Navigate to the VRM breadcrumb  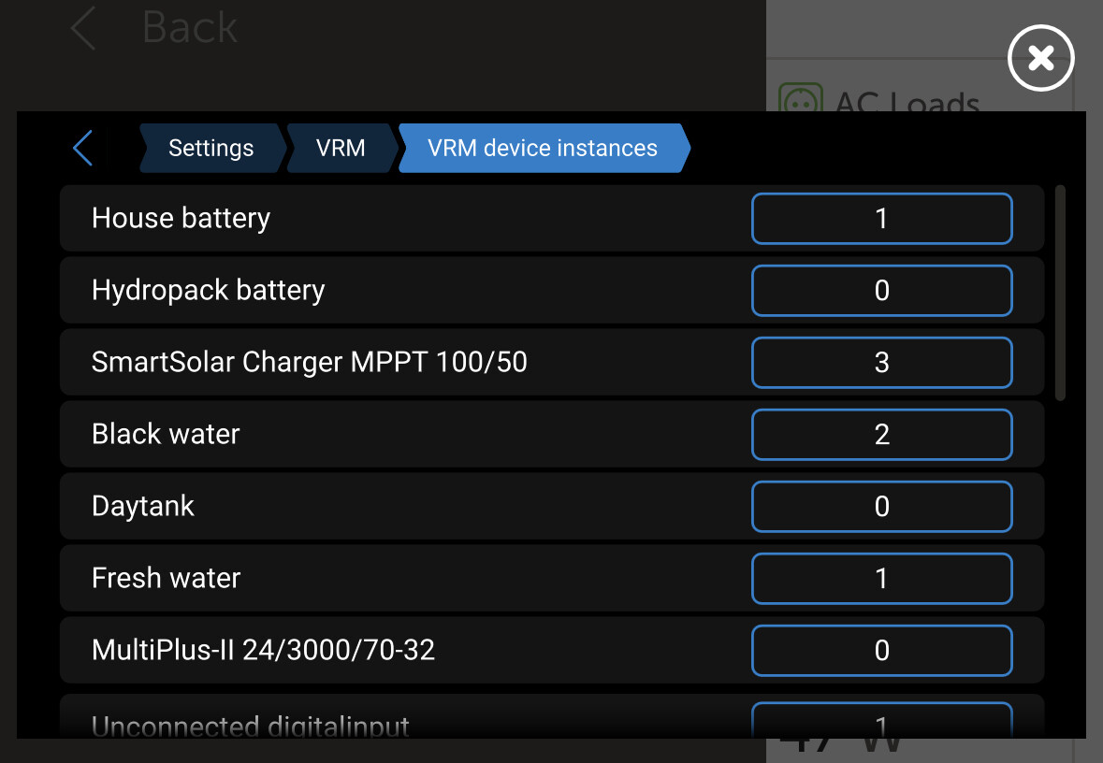(341, 149)
